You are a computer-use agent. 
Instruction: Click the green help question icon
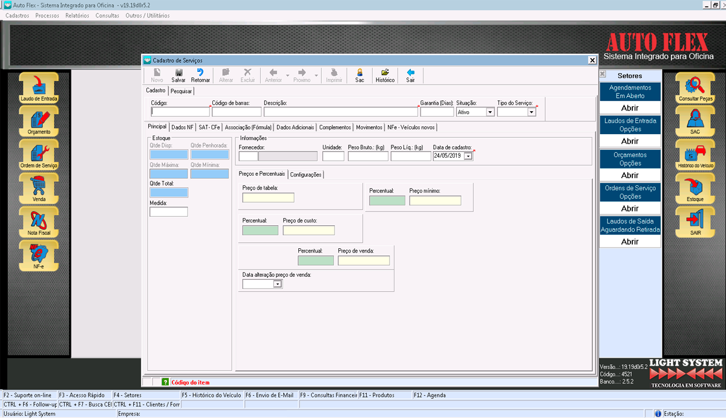tap(165, 382)
